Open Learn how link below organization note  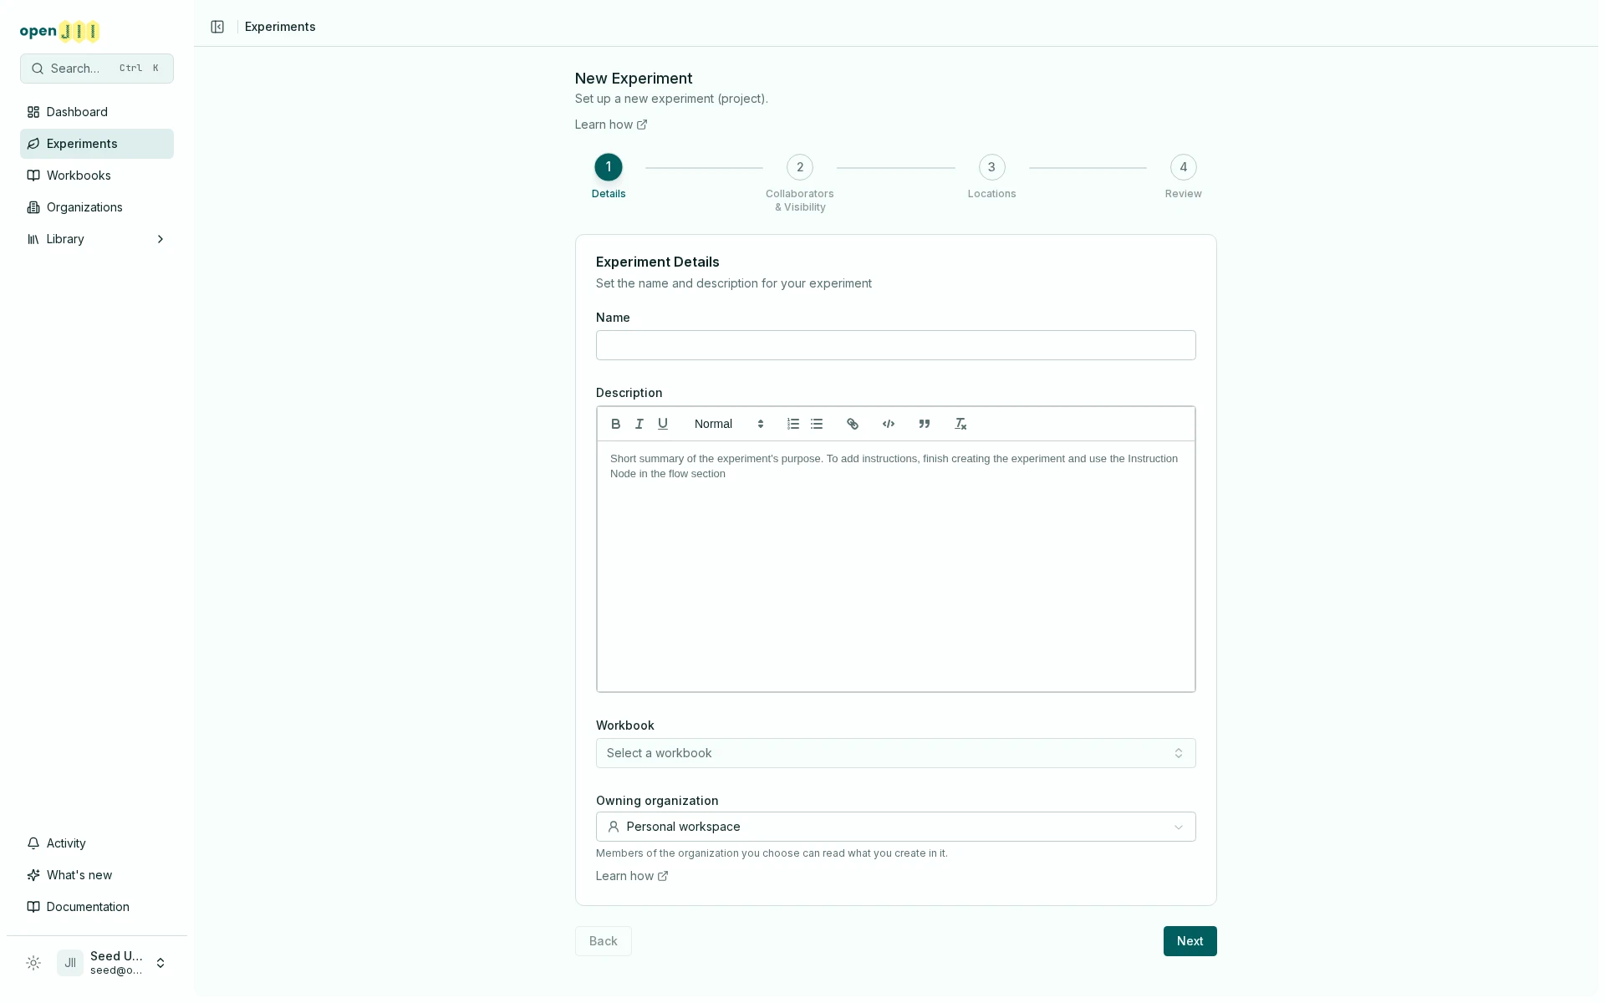click(x=632, y=876)
